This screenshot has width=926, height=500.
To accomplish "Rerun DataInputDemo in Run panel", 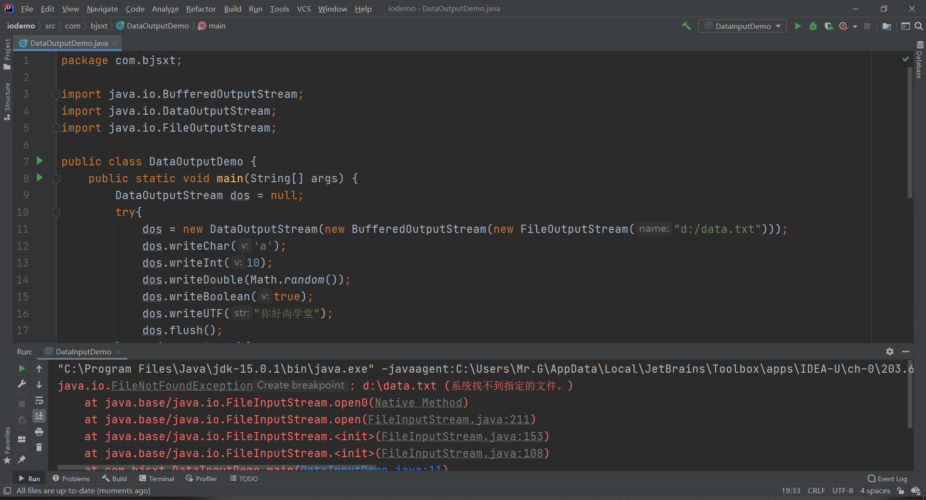I will pyautogui.click(x=22, y=368).
